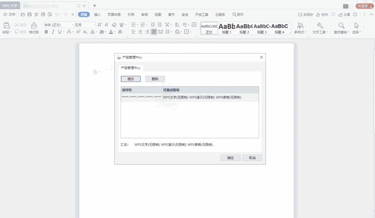Viewport: 375px width, 218px height.
Task: Expand the line spacing dropdown
Action: click(171, 32)
